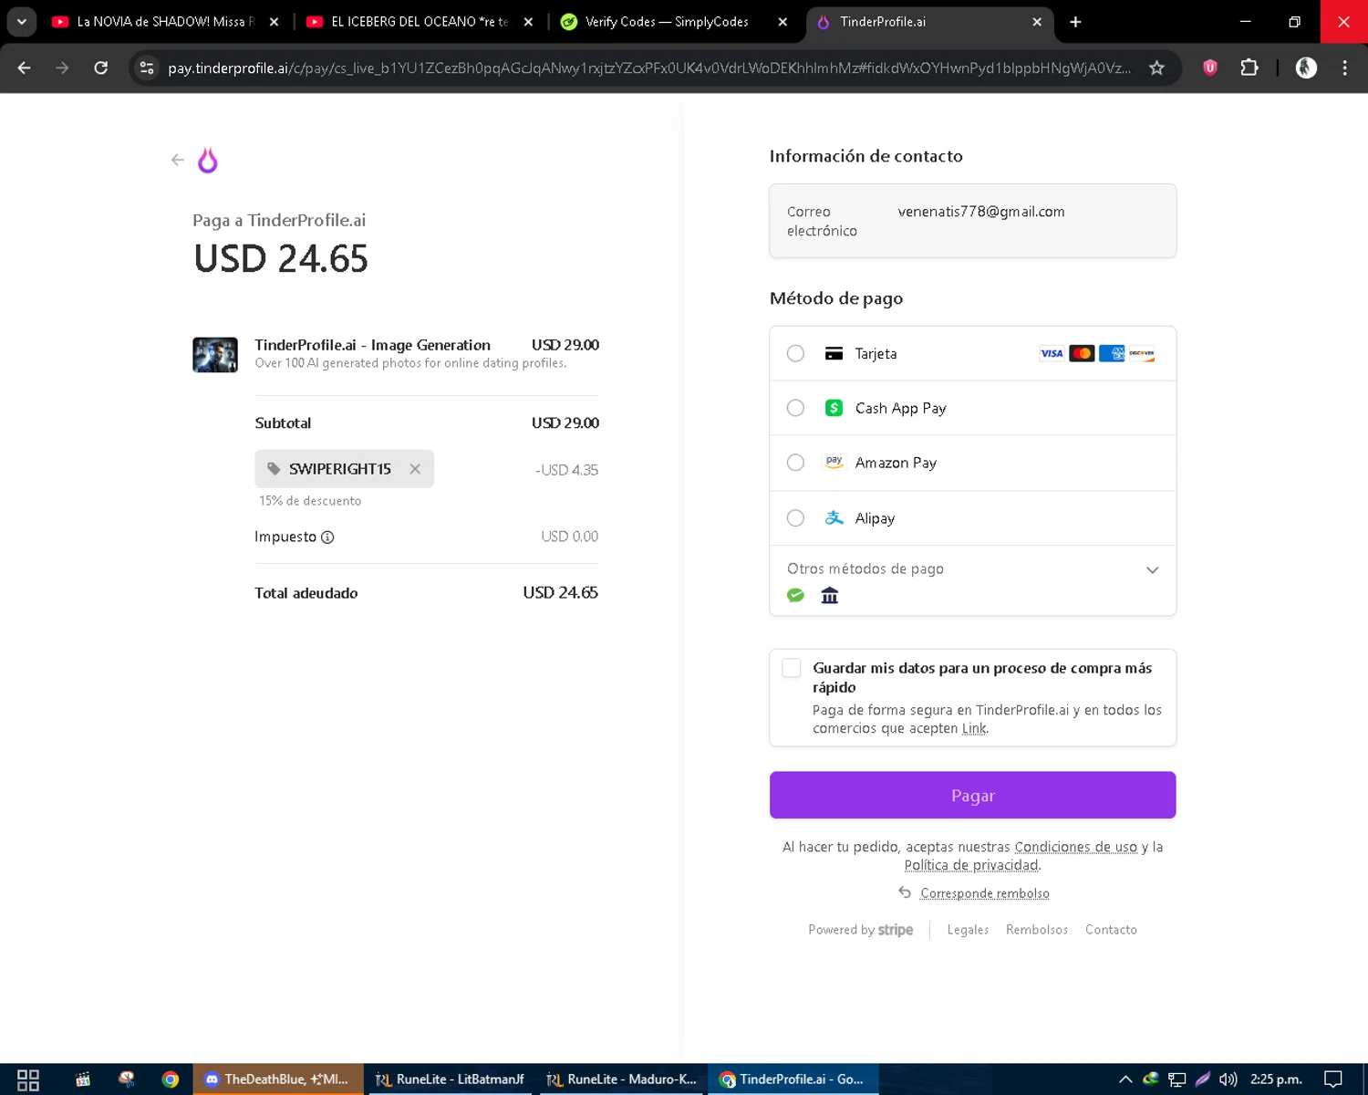Expand Otros métodos de pago

(972, 580)
